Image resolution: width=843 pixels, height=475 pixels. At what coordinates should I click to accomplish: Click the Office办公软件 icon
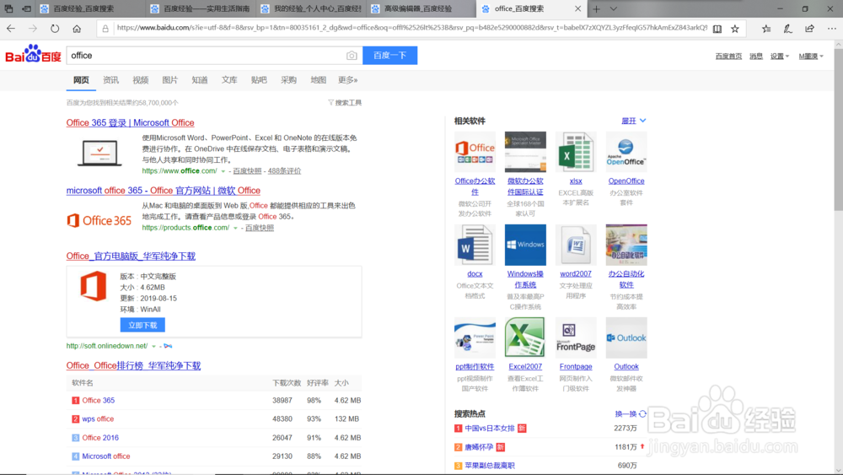click(x=475, y=152)
